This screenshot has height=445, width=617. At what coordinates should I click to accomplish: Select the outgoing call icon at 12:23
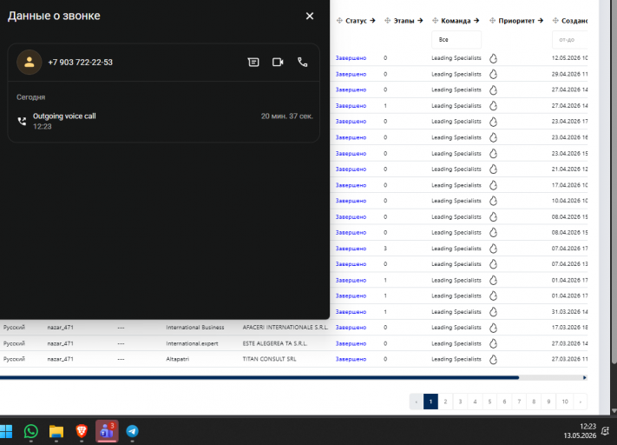[22, 122]
